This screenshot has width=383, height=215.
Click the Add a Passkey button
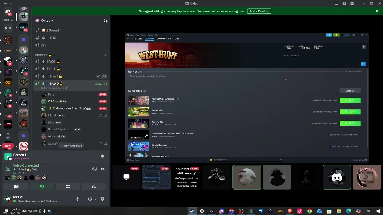[x=259, y=11]
